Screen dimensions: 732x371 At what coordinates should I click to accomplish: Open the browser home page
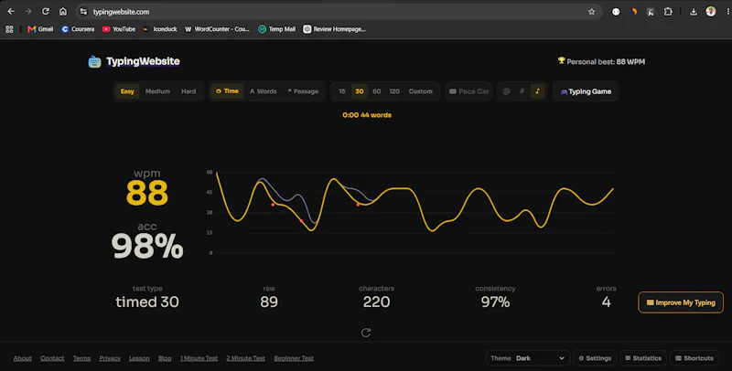coord(63,12)
